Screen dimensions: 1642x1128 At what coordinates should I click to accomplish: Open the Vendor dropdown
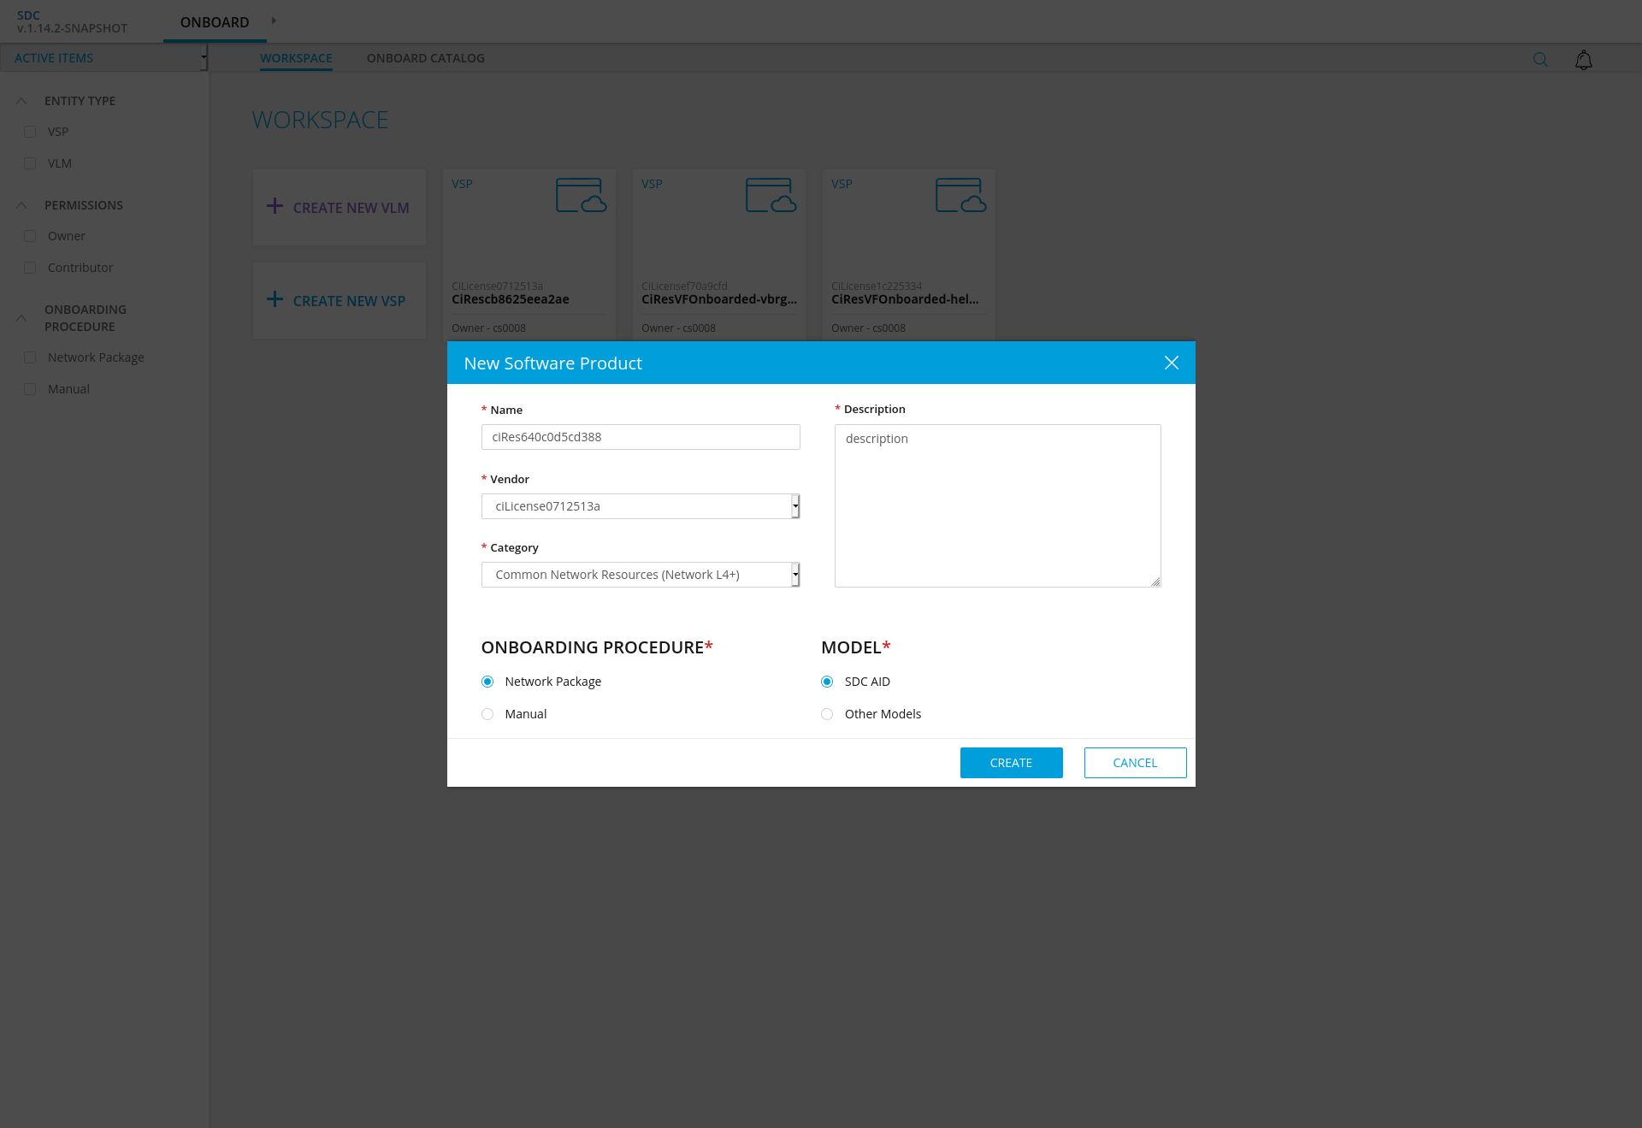tap(641, 506)
